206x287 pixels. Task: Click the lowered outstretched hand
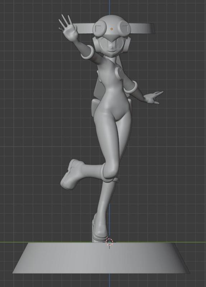153,97
